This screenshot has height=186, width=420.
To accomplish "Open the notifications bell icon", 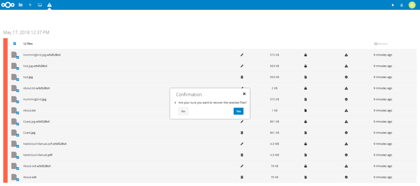I will (393, 5).
